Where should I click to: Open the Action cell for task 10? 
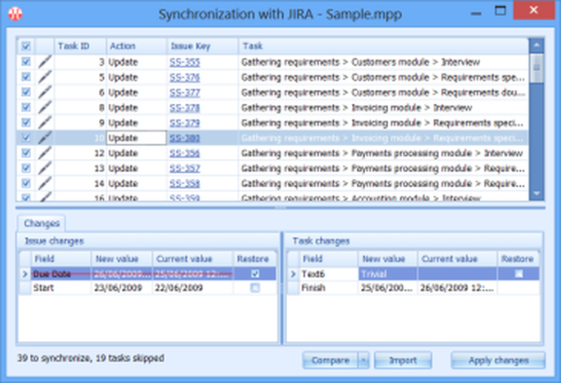point(136,138)
